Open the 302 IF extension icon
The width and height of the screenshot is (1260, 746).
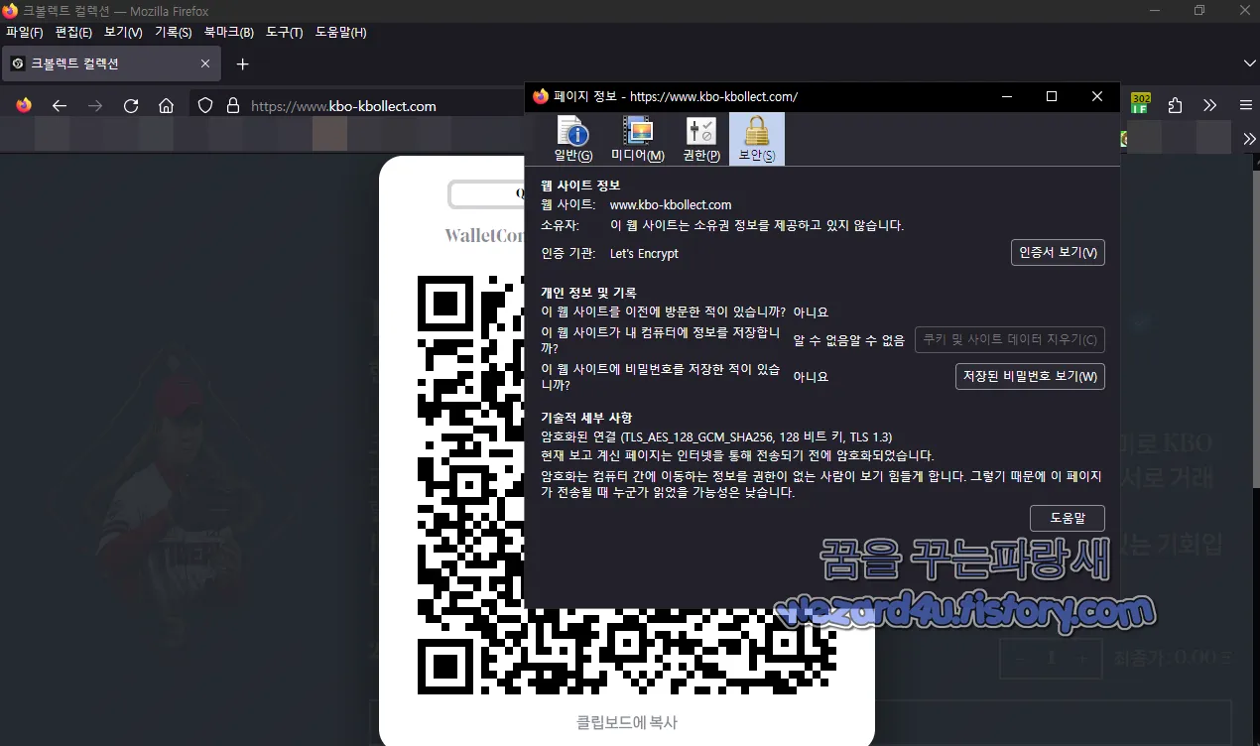[1141, 104]
